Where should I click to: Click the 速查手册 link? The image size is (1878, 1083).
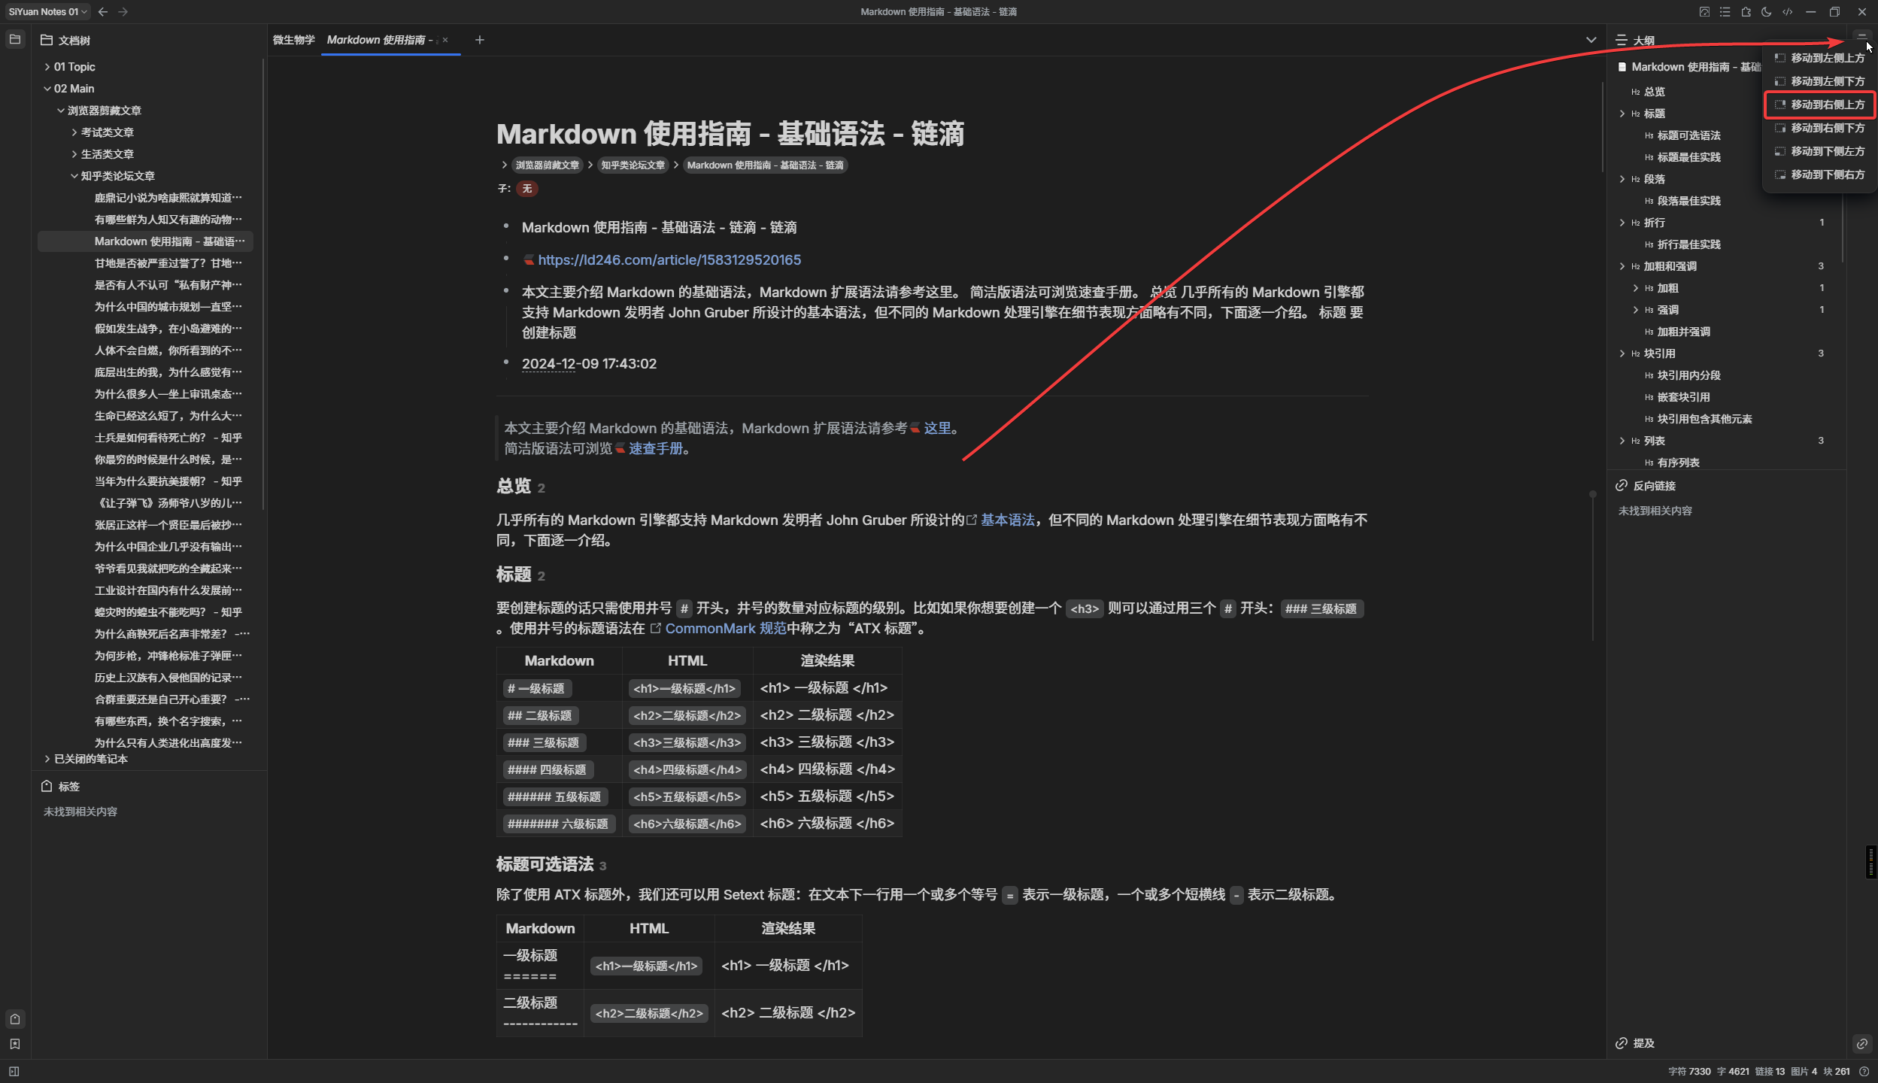655,449
